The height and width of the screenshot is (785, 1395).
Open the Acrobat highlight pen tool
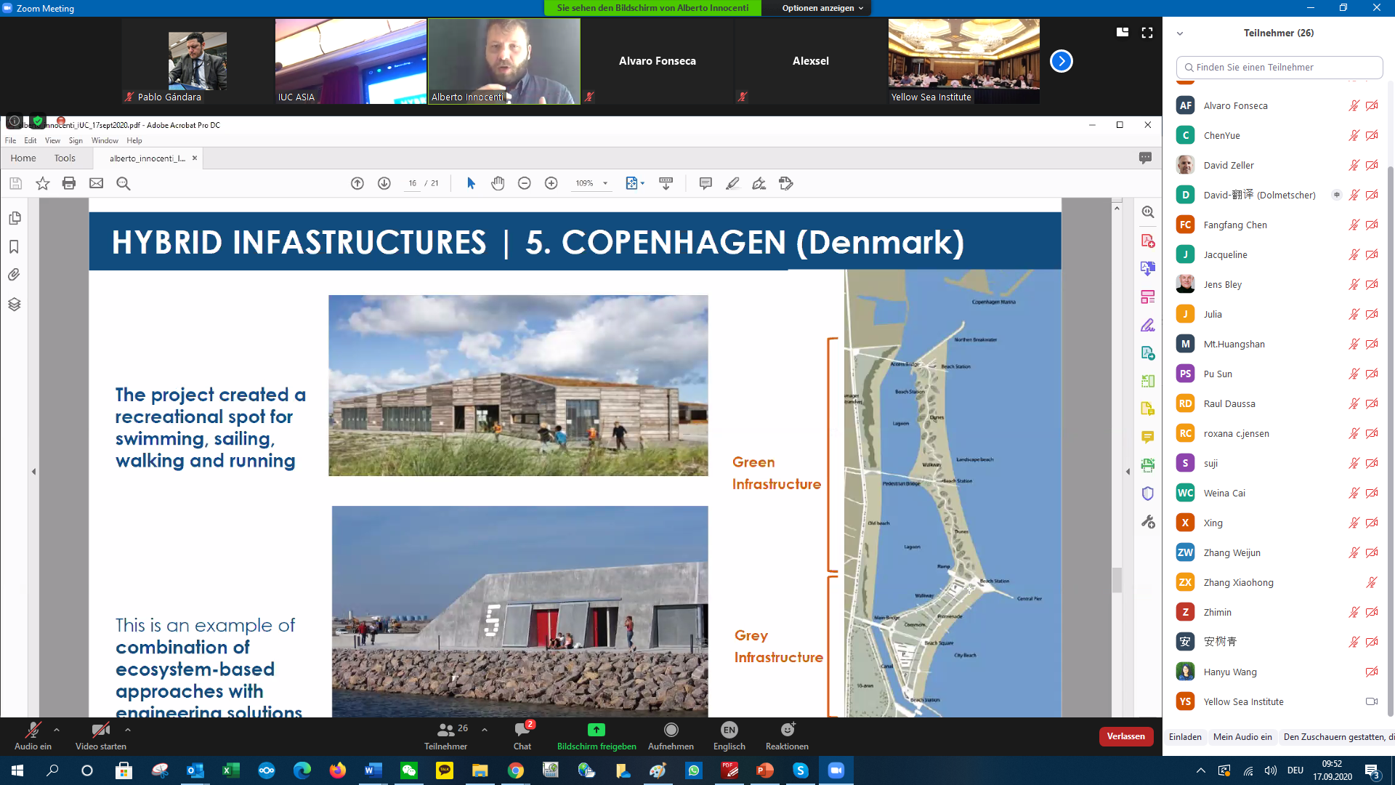coord(732,183)
